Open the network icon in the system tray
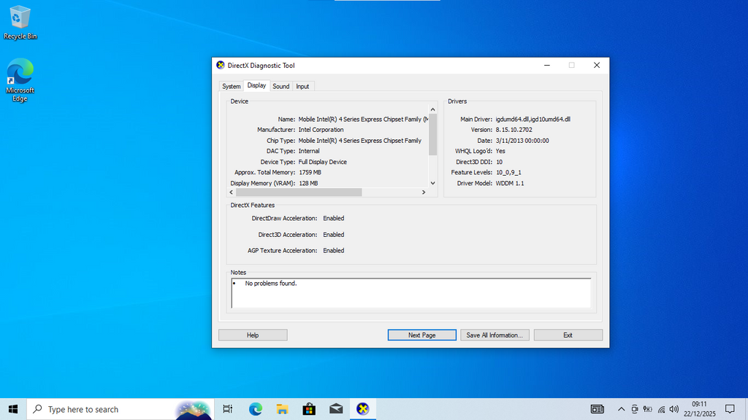This screenshot has height=420, width=748. [x=661, y=409]
